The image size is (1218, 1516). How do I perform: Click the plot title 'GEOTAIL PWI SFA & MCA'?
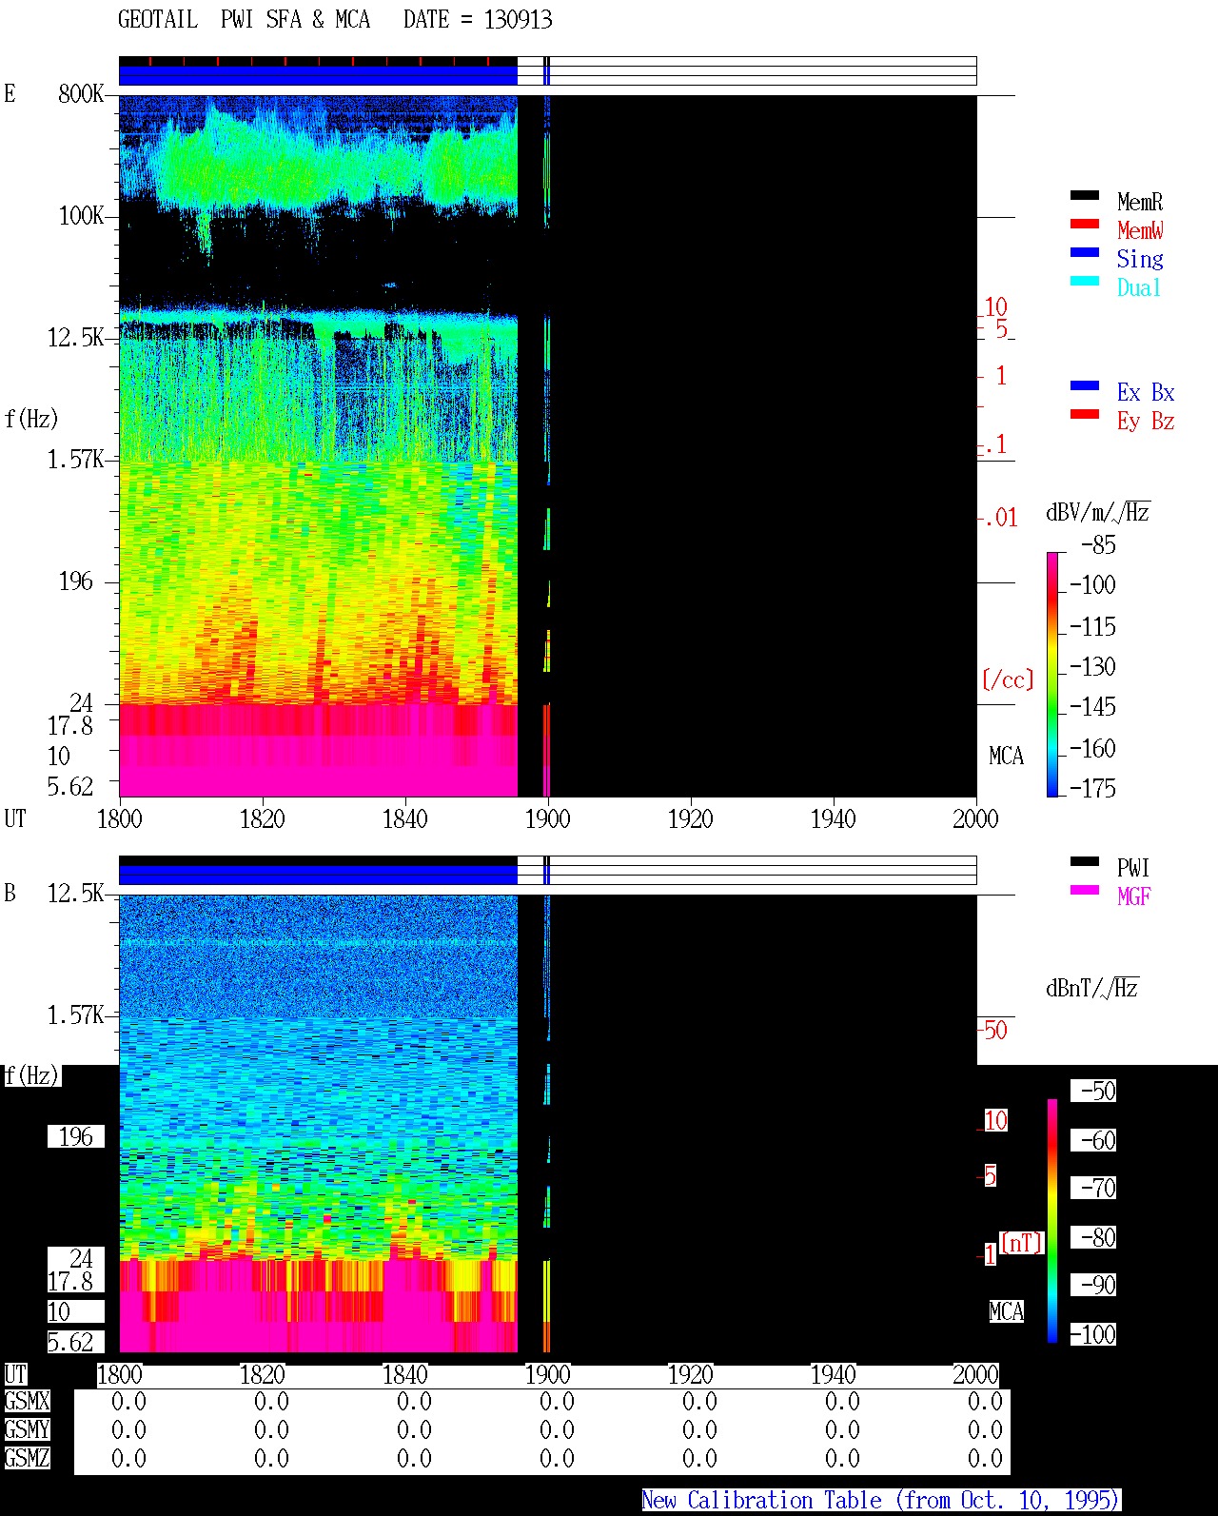pyautogui.click(x=244, y=20)
